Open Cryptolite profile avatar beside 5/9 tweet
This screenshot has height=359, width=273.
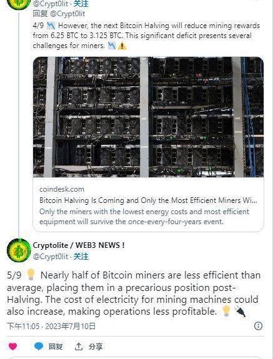pyautogui.click(x=19, y=250)
